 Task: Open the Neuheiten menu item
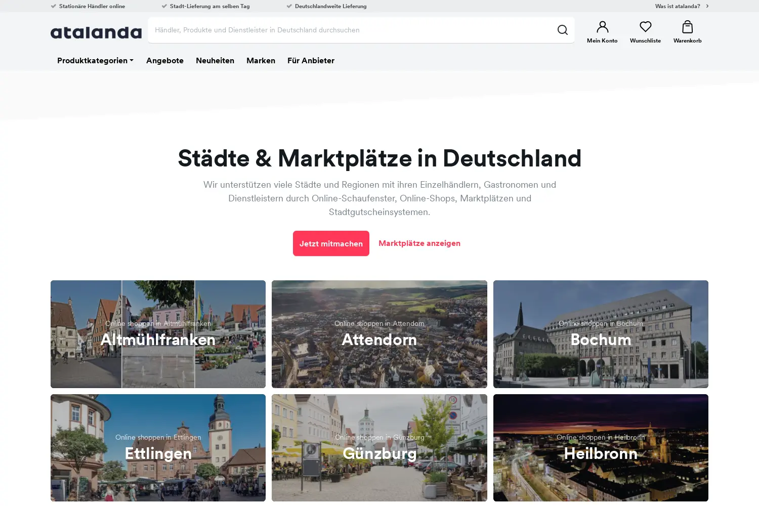[x=215, y=60]
